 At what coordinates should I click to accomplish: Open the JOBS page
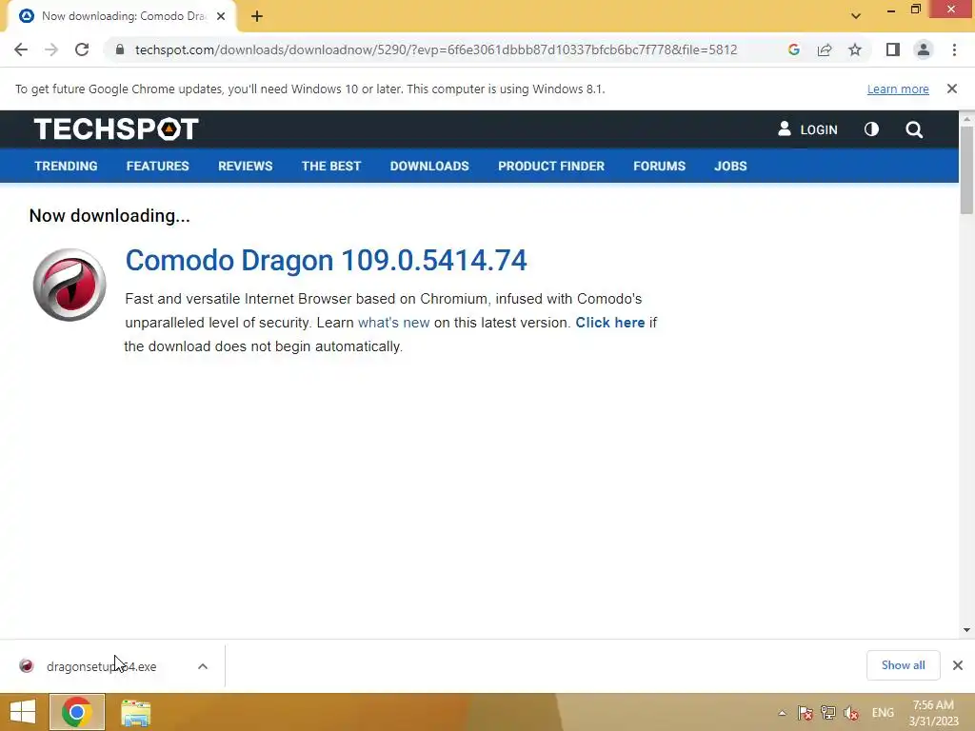pos(730,166)
